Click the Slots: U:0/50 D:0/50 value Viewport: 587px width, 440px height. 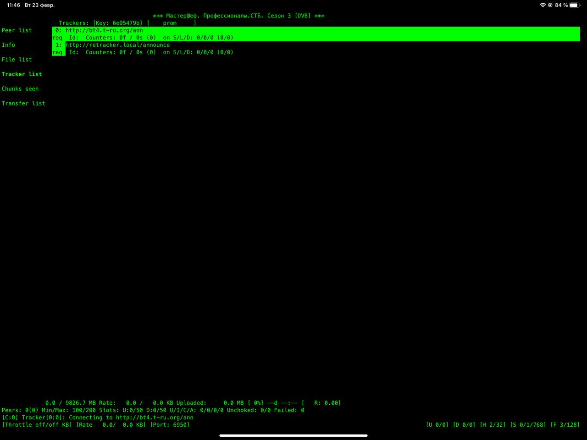(133, 410)
